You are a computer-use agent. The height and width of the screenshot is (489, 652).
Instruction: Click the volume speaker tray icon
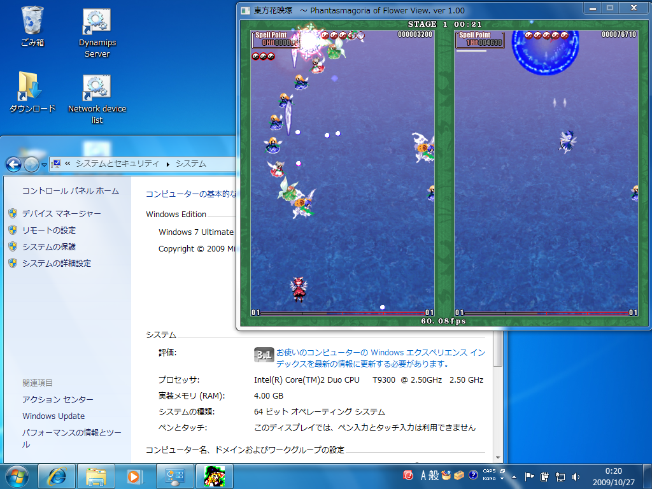click(x=576, y=476)
